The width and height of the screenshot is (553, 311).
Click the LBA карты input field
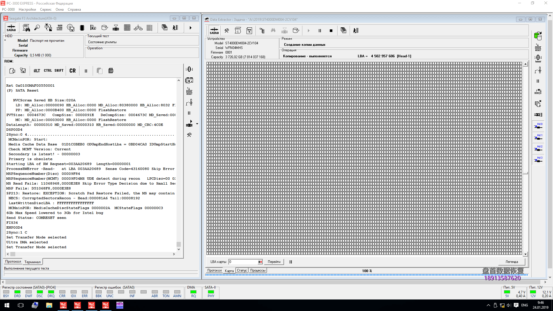243,262
